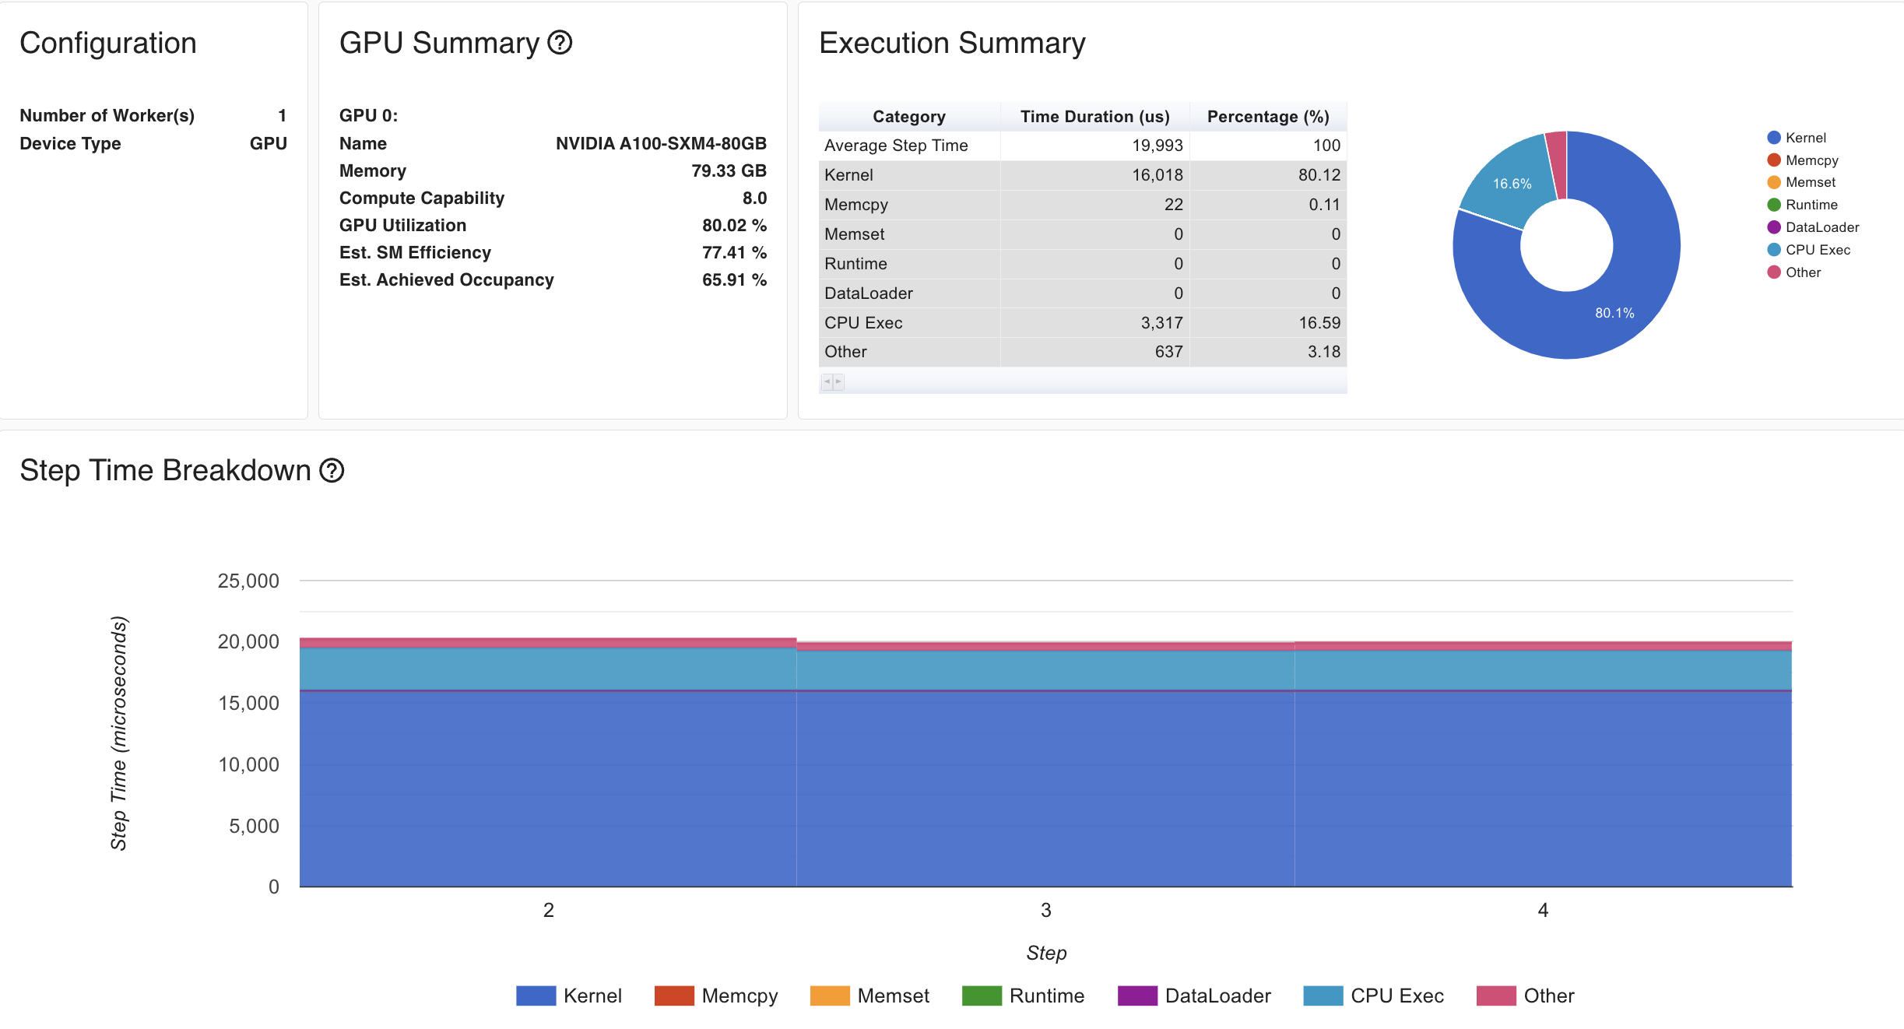The width and height of the screenshot is (1904, 1029).
Task: Select the Memset swatch in step chart legend
Action: coord(830,996)
